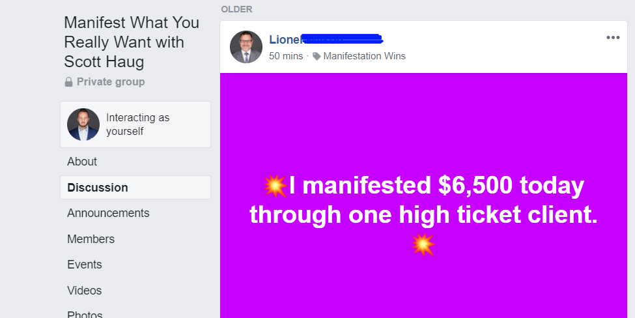Go to the group Announcements
This screenshot has width=635, height=318.
(x=108, y=213)
